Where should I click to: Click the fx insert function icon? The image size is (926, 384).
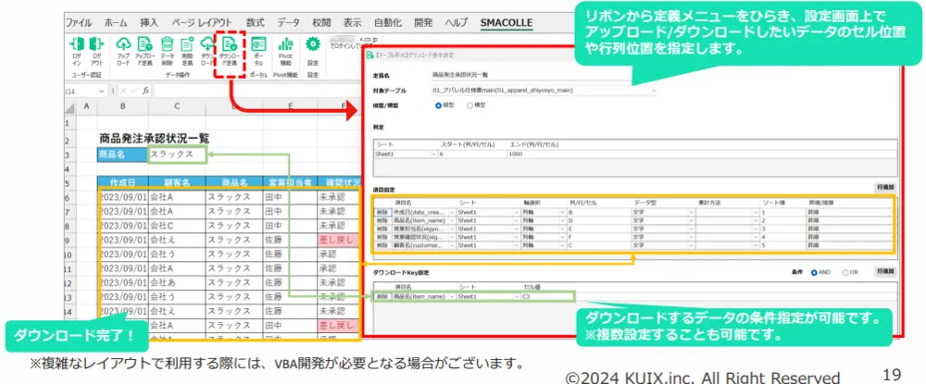[x=145, y=92]
